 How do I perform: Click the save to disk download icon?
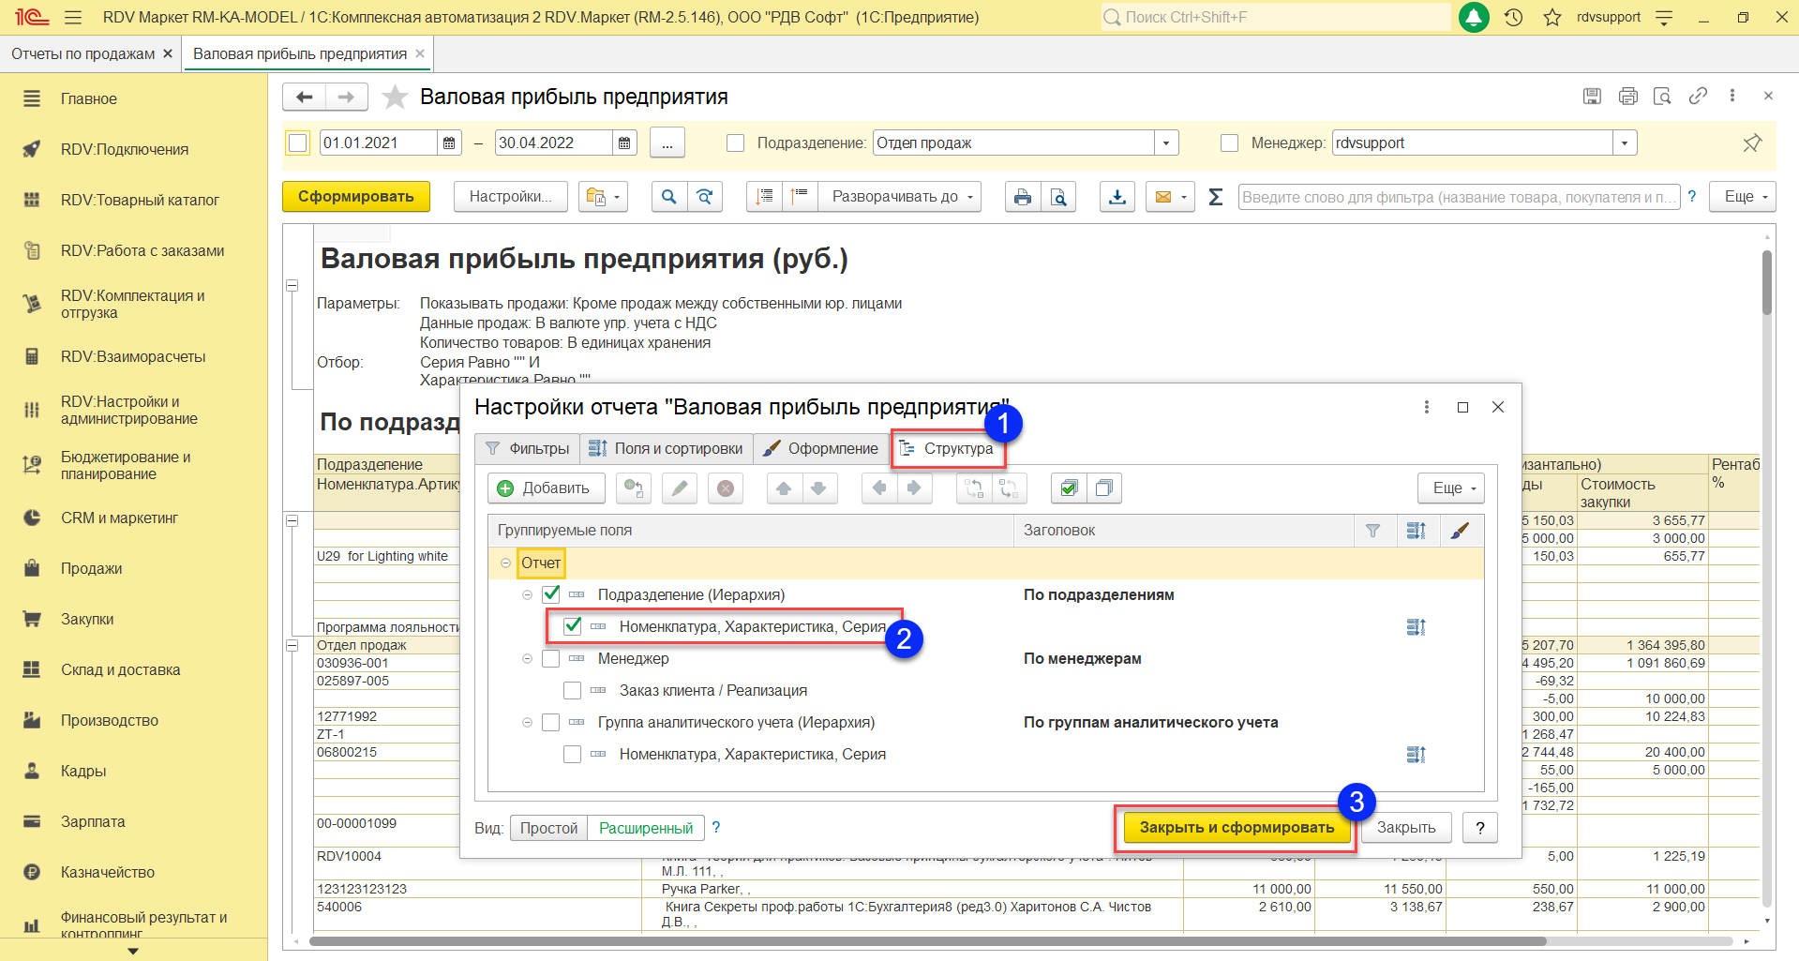1117,197
